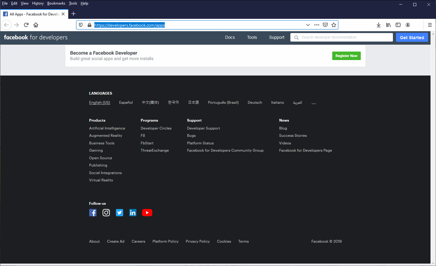
Task: Open Platform Policy footer link
Action: [x=165, y=241]
